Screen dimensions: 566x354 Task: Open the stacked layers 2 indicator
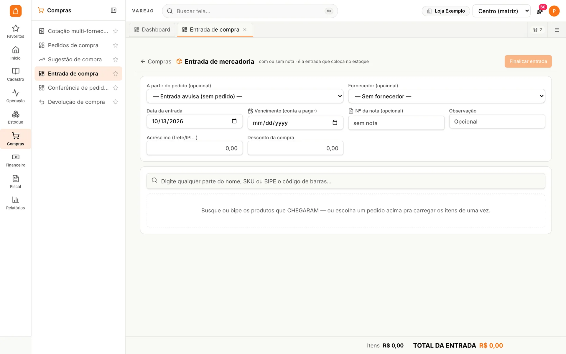(537, 30)
